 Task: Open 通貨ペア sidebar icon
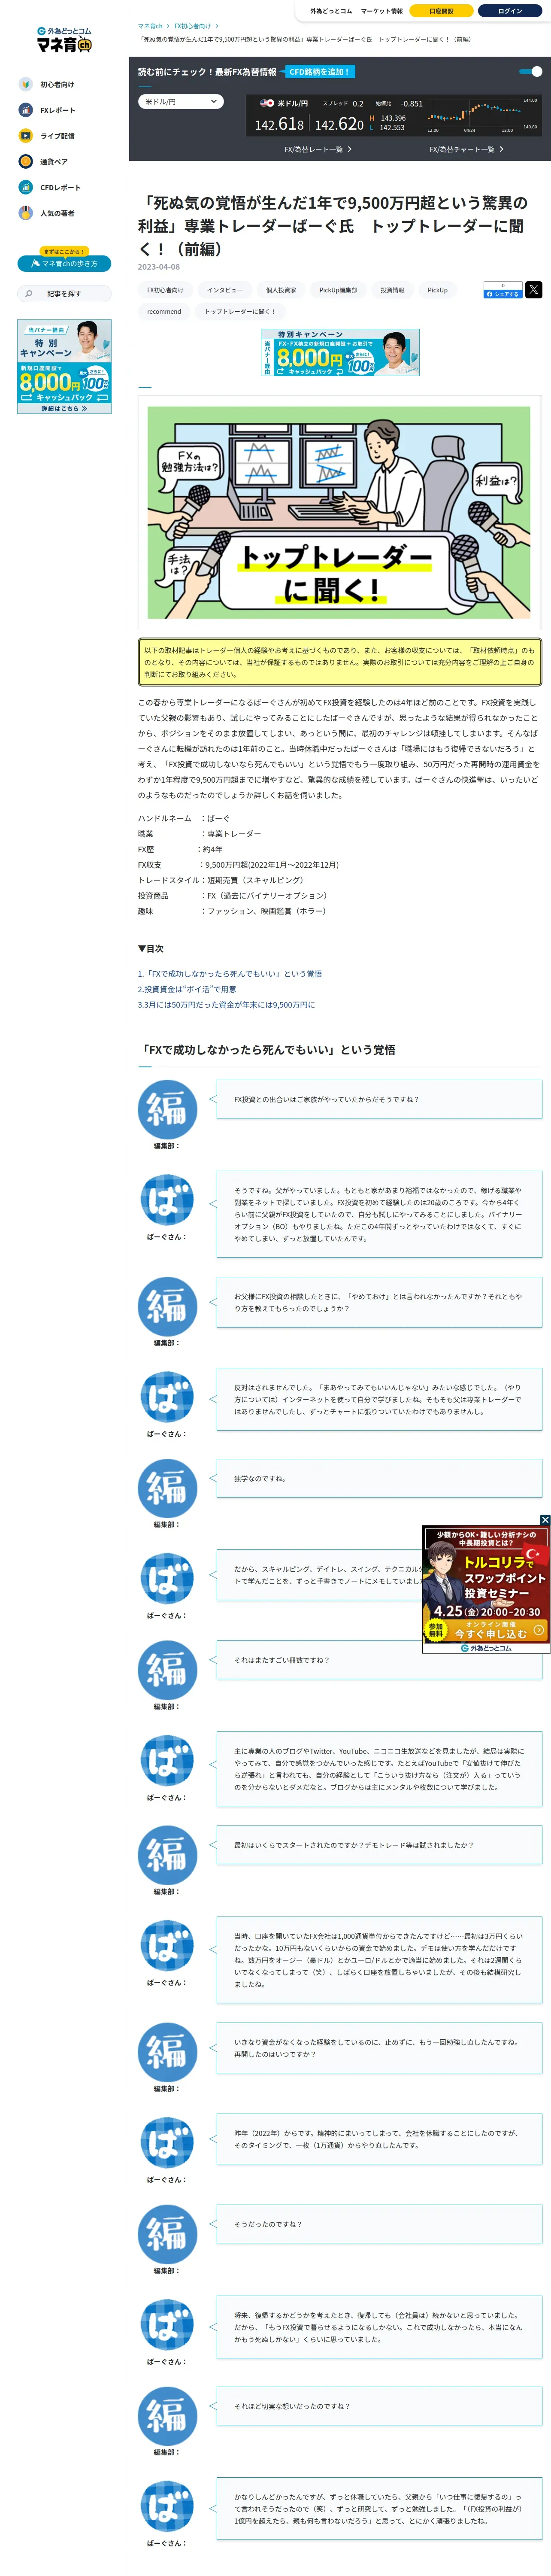[26, 161]
